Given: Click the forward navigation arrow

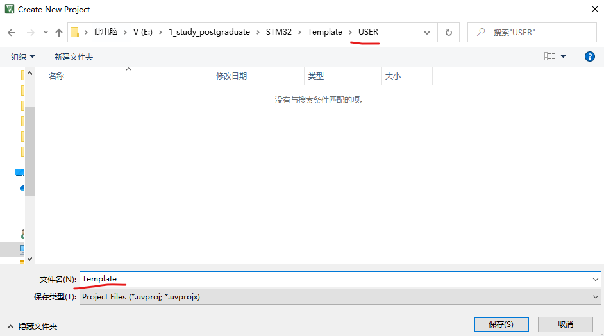Looking at the screenshot, I should pyautogui.click(x=30, y=33).
